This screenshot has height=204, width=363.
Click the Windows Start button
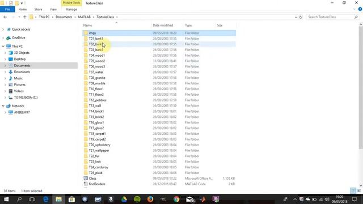click(6, 199)
